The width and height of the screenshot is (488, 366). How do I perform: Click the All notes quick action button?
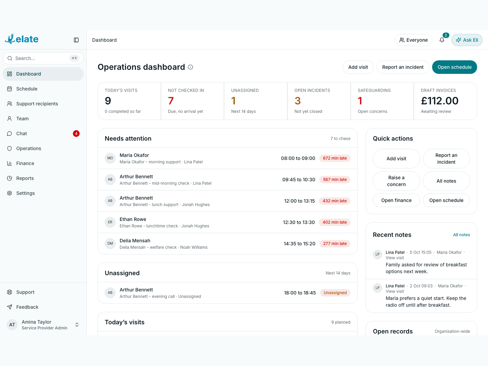pyautogui.click(x=446, y=181)
